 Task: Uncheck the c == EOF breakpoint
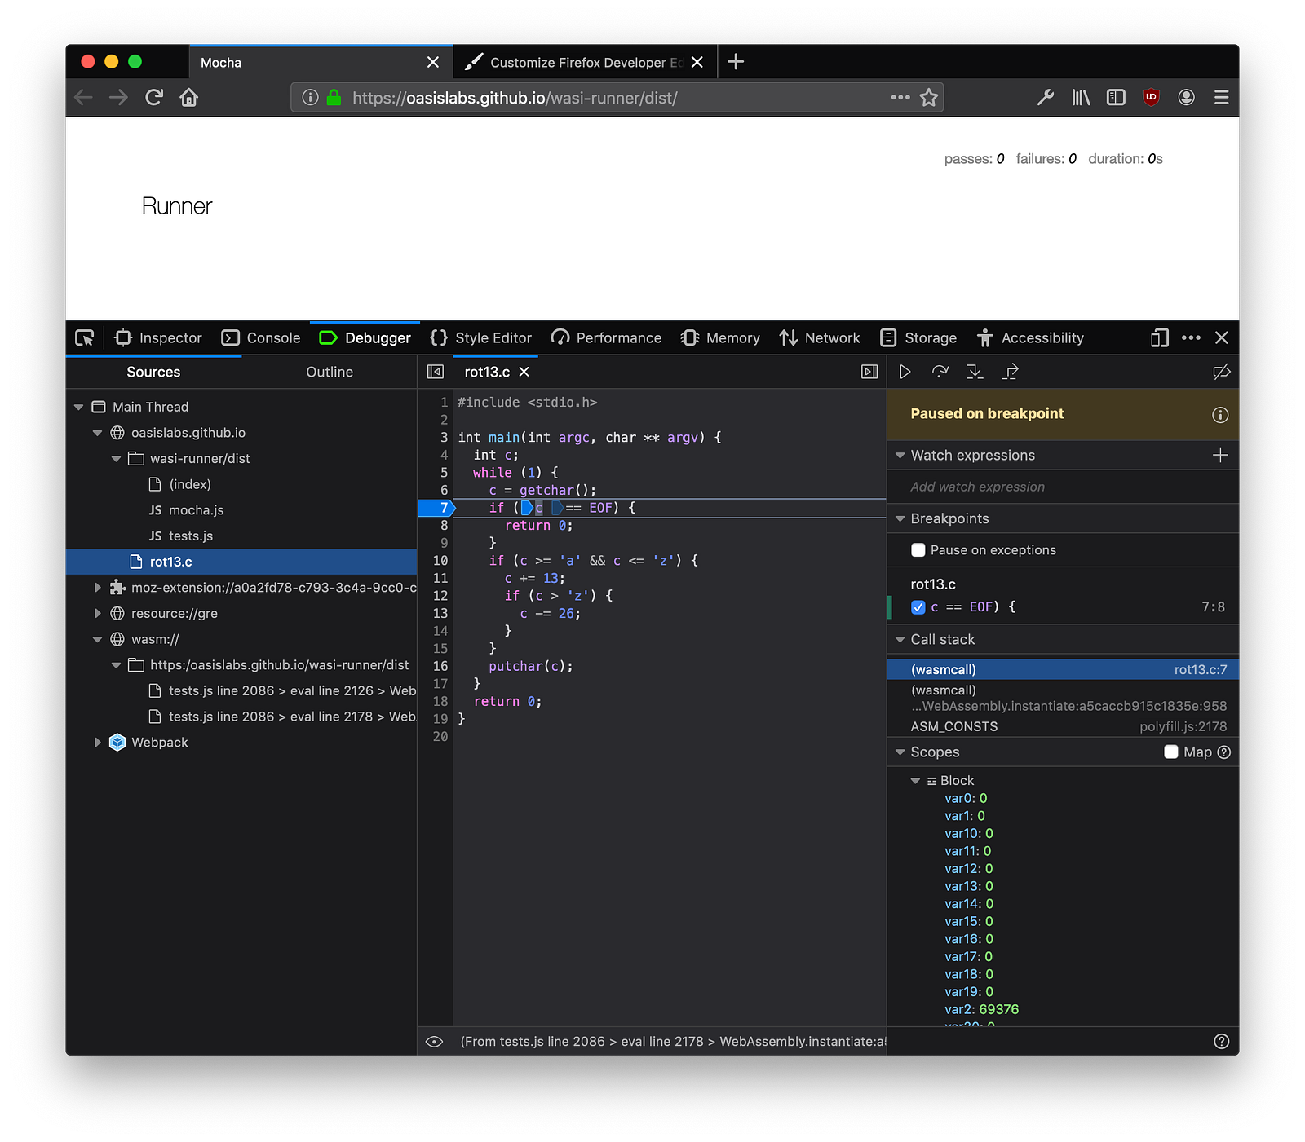pyautogui.click(x=918, y=607)
